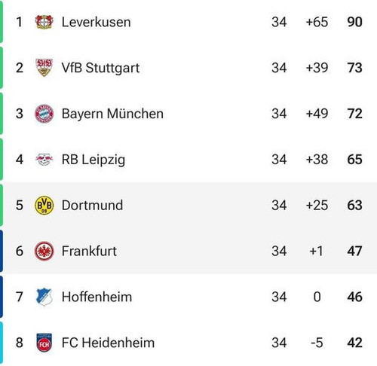
Task: Open FC Heidenheim team name
Action: (x=108, y=343)
